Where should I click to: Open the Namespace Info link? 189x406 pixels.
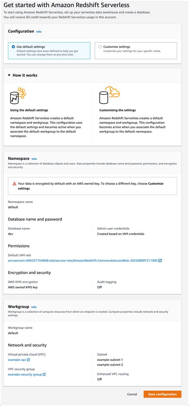click(34, 159)
